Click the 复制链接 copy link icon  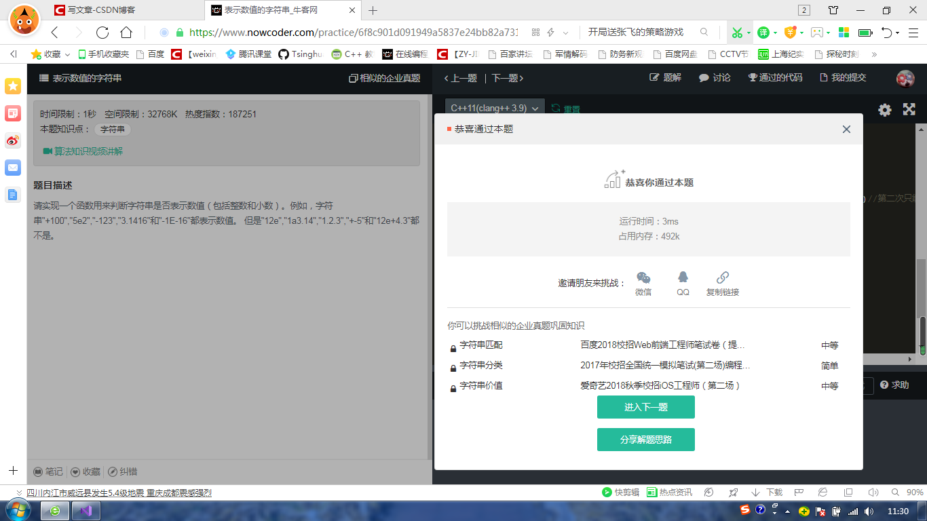pyautogui.click(x=721, y=277)
